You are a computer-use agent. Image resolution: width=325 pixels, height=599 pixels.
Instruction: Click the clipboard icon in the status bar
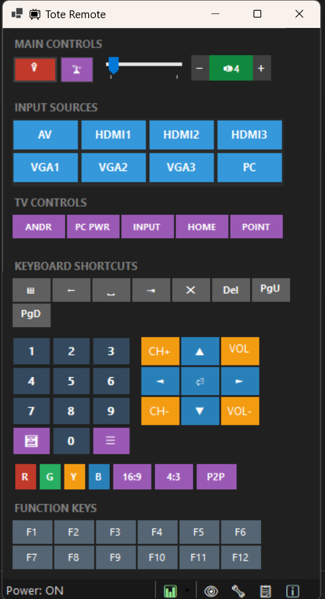coord(265,591)
